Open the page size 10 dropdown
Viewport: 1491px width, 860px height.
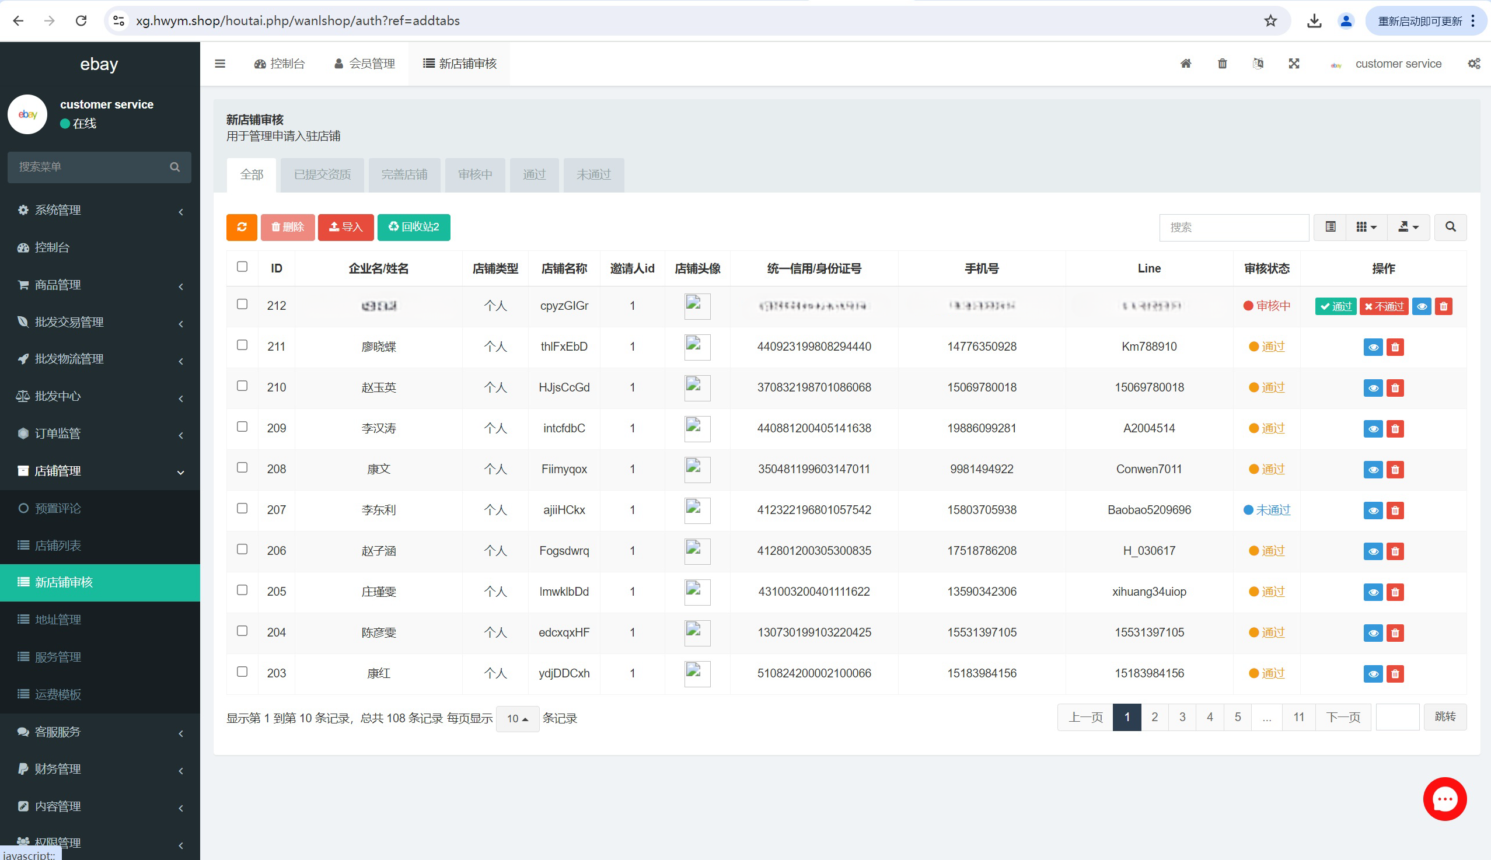(518, 719)
